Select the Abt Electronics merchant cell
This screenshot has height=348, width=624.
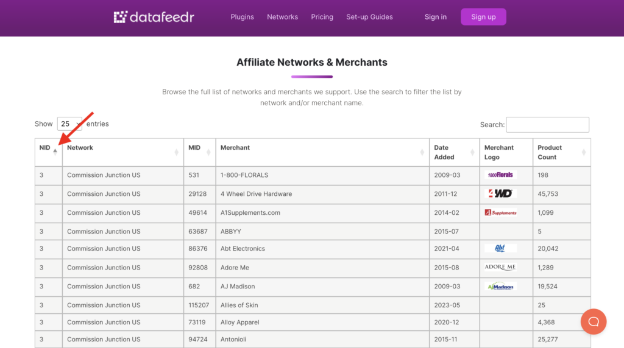point(322,249)
